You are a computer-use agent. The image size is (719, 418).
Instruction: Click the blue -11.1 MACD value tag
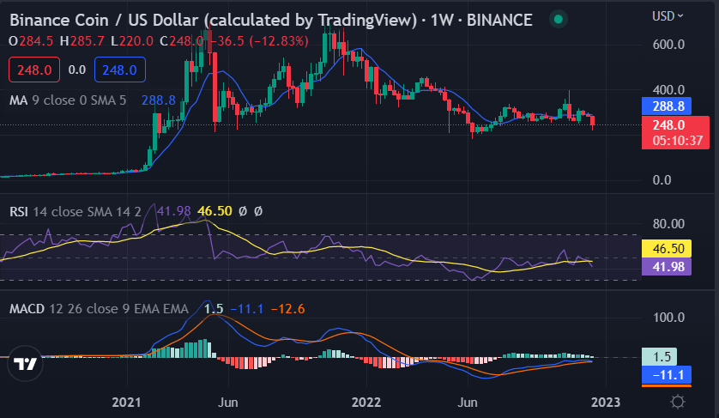(x=667, y=375)
